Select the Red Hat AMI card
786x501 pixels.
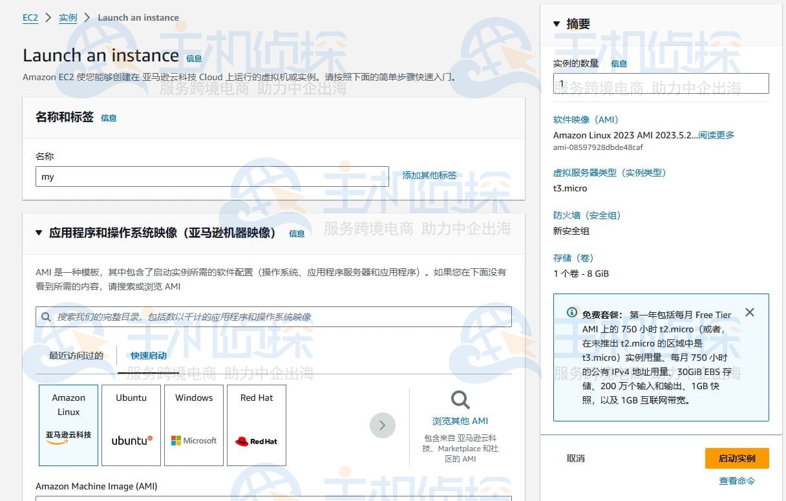(256, 425)
